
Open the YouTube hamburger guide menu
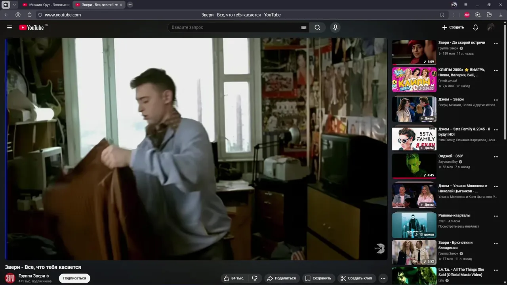click(x=10, y=27)
